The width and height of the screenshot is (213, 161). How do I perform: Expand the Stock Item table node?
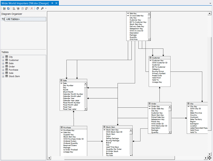coord(3,76)
